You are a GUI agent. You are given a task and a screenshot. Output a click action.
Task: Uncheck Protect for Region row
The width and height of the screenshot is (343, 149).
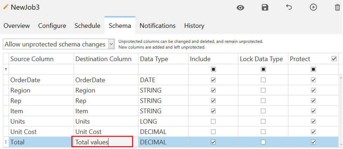(x=313, y=90)
